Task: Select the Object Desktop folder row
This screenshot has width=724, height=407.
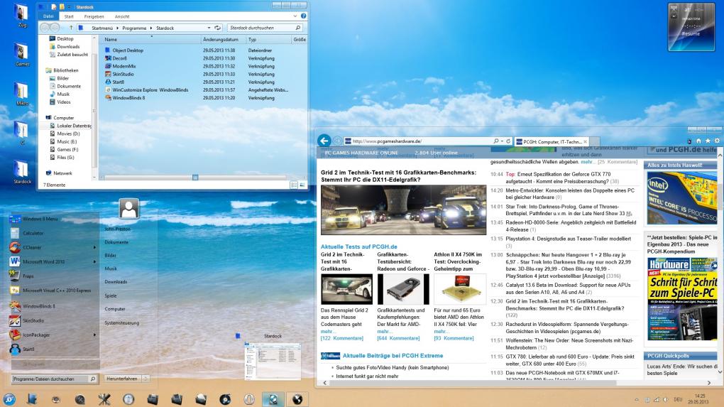Action: [x=199, y=50]
